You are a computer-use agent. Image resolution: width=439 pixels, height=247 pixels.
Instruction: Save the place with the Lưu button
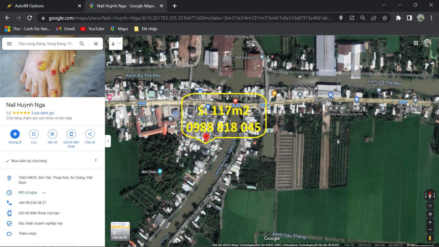34,137
